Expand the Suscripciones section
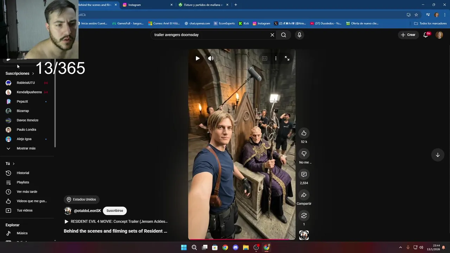 [x=20, y=73]
